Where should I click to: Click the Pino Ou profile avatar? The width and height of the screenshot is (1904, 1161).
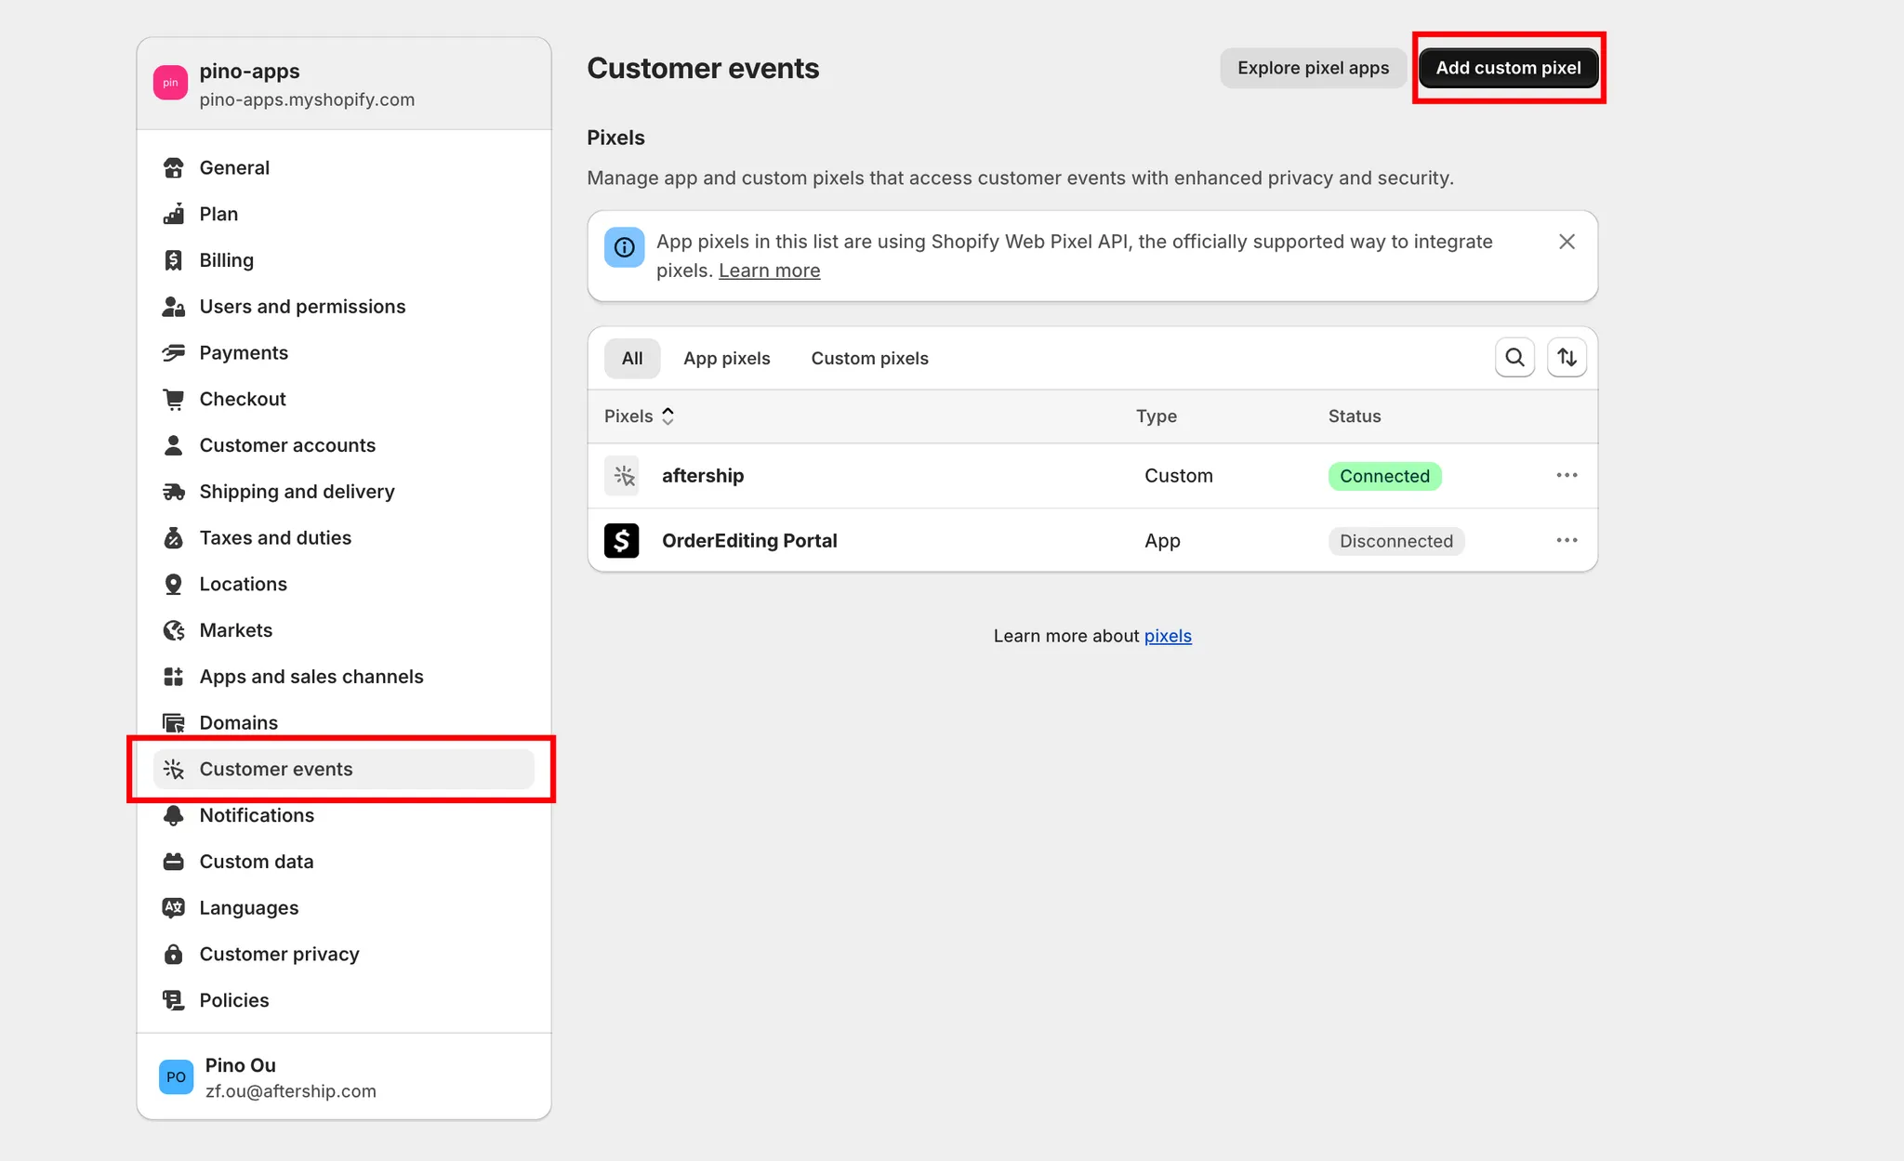pos(176,1077)
